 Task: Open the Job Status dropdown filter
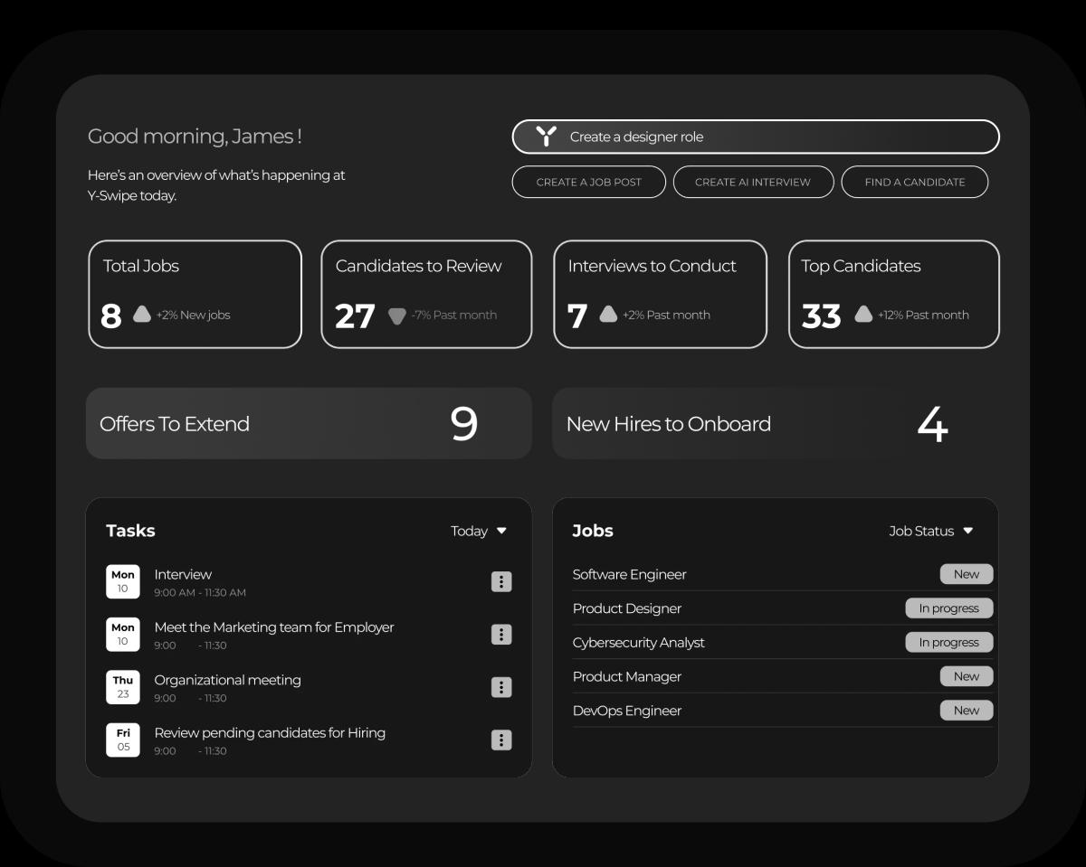tap(930, 531)
